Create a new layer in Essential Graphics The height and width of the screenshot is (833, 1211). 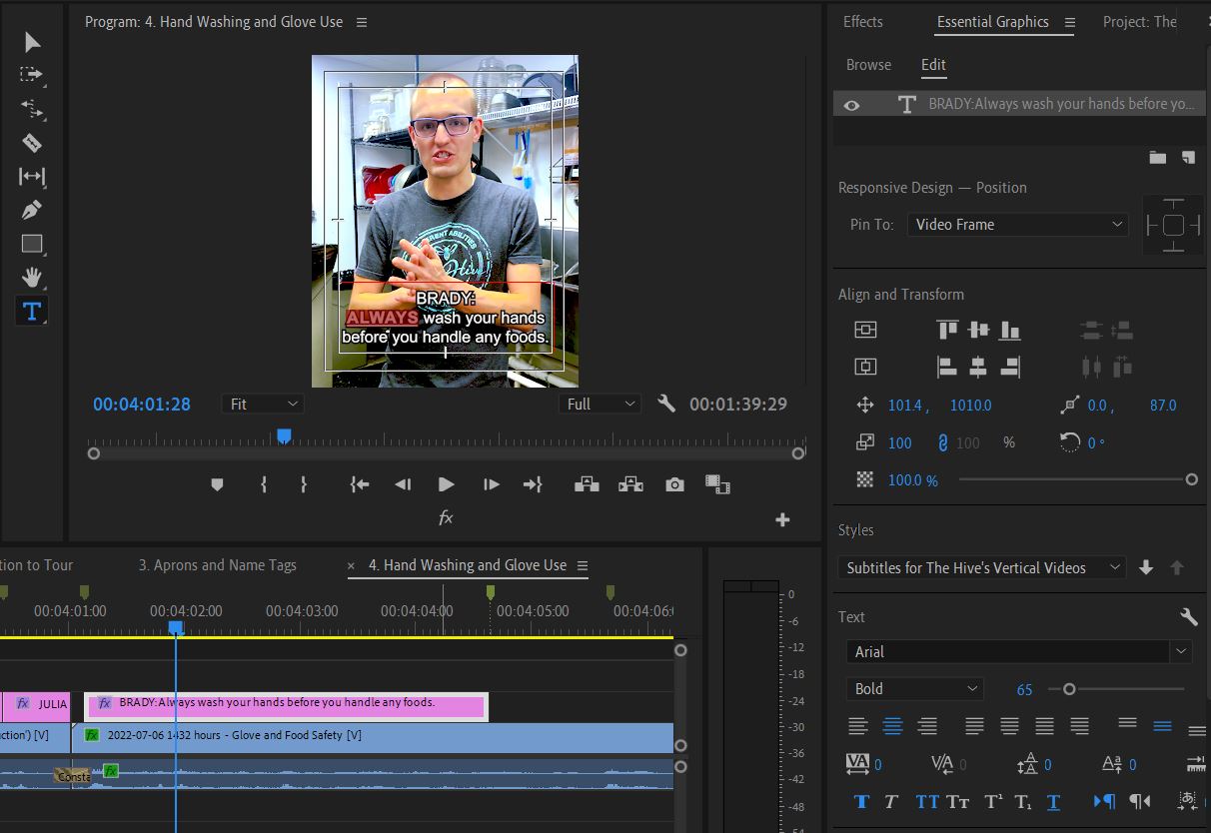click(1188, 157)
